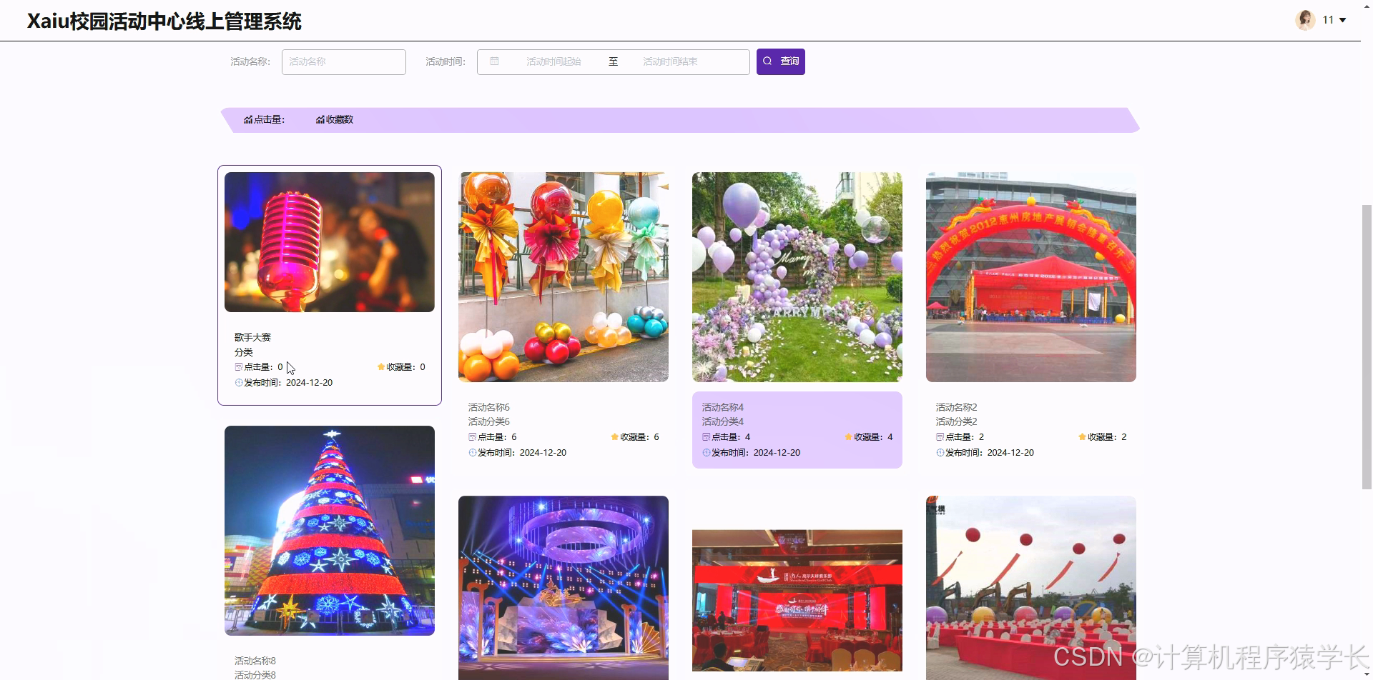This screenshot has width=1373, height=680.
Task: Click the magnifier search icon in the 查询 button
Action: (768, 61)
